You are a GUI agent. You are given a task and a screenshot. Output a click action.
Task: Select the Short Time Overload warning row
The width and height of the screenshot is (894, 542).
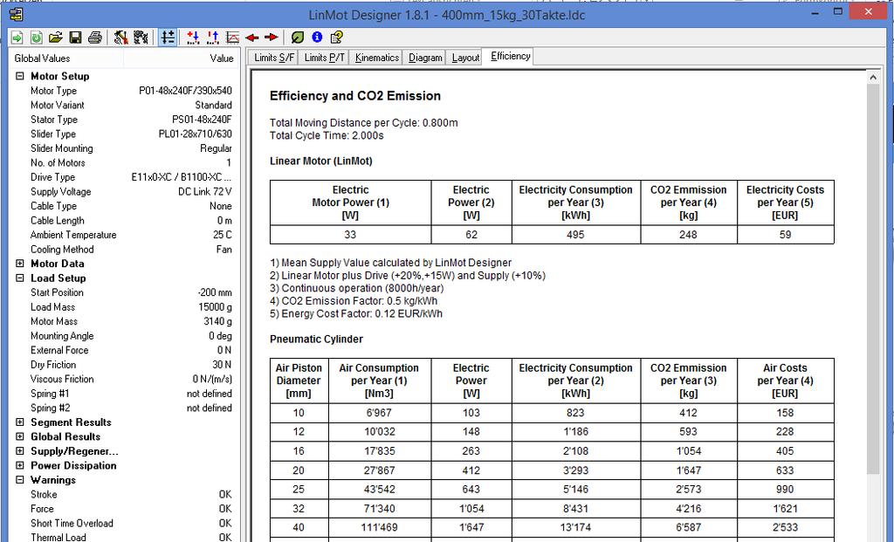point(124,523)
